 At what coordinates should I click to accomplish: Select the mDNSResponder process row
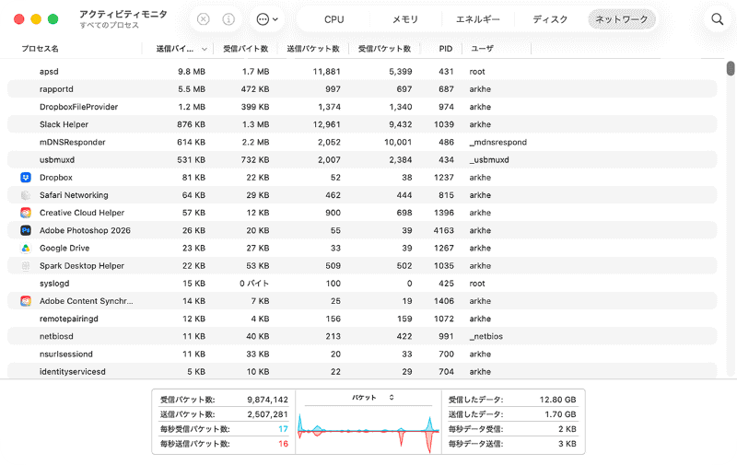point(362,143)
